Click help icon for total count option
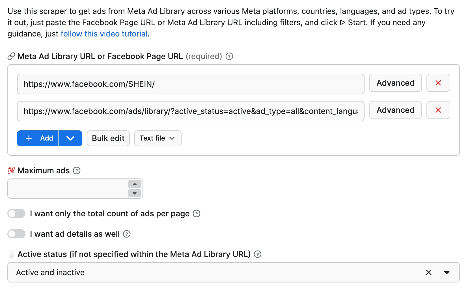The width and height of the screenshot is (470, 289). [x=197, y=214]
